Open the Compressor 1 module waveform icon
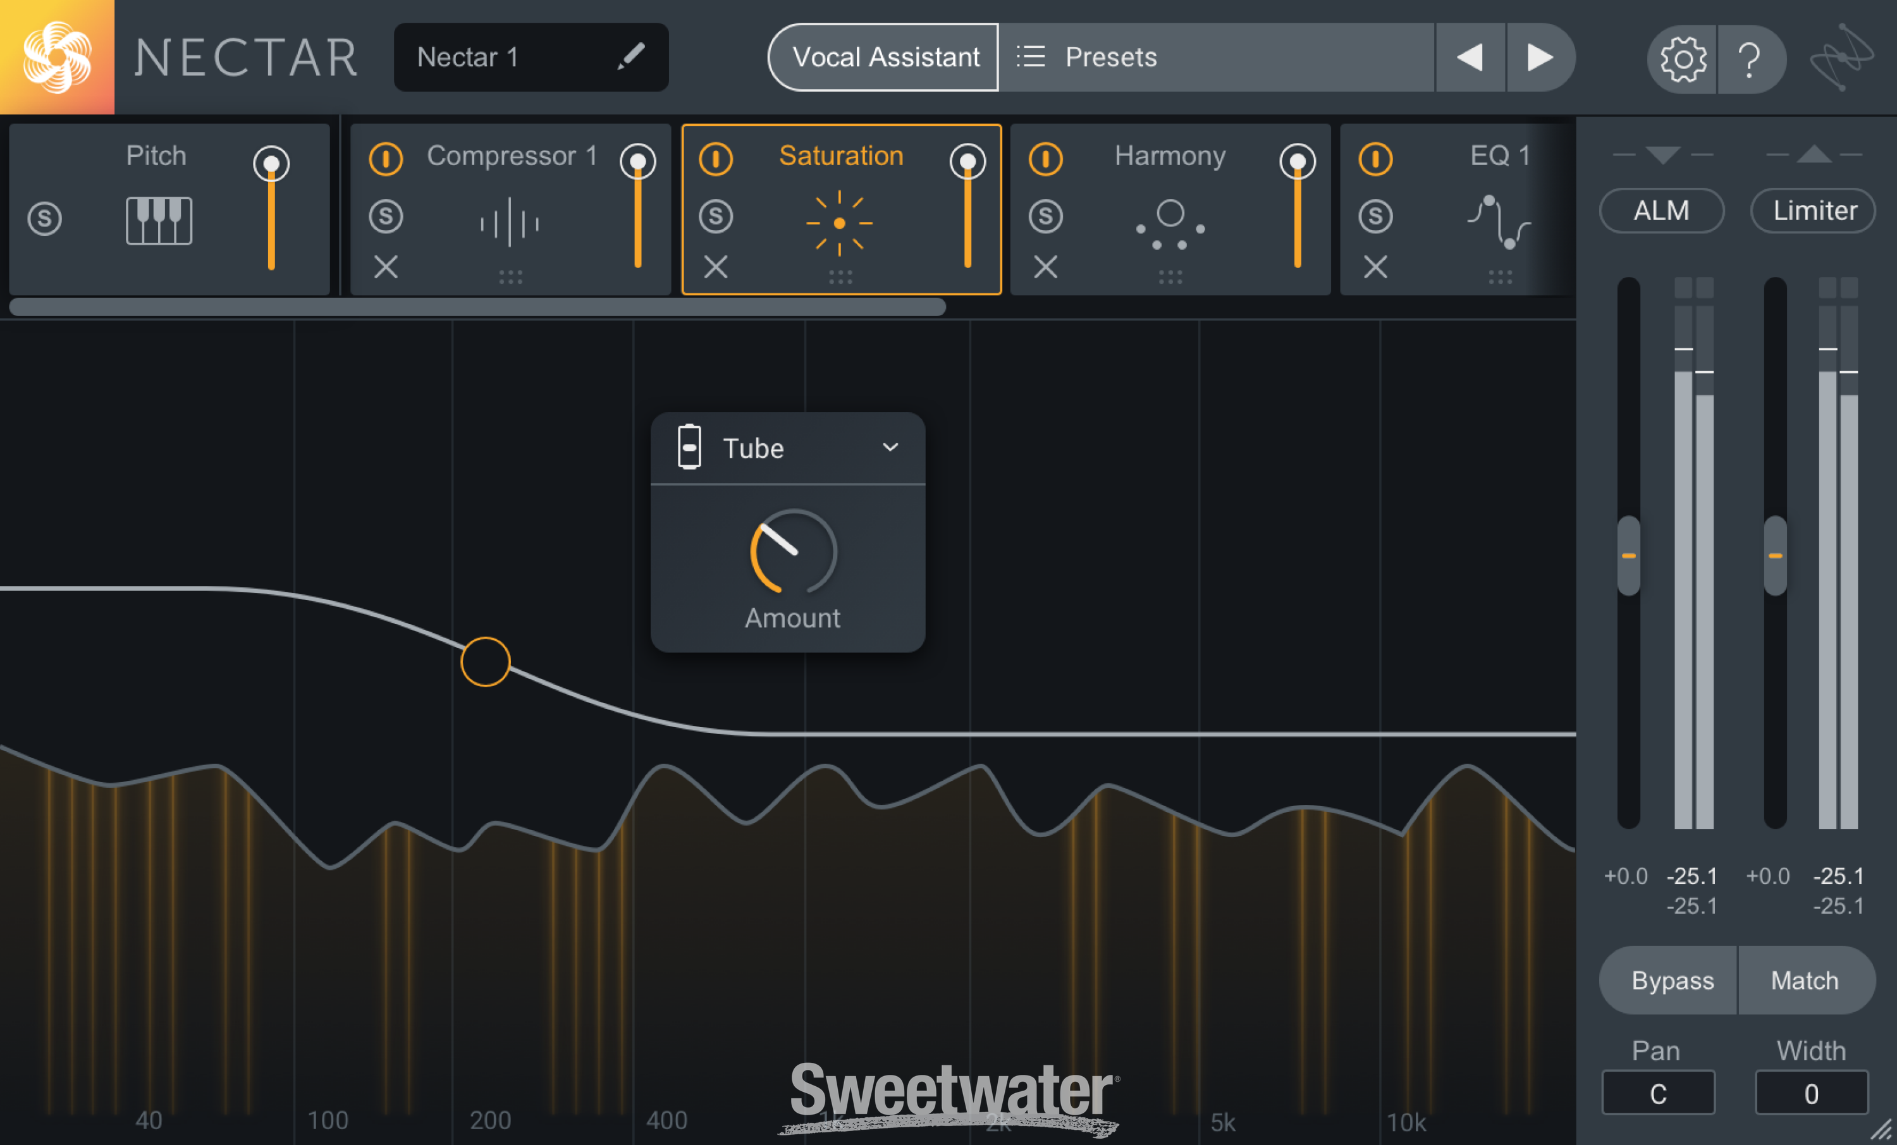1897x1145 pixels. [x=510, y=223]
